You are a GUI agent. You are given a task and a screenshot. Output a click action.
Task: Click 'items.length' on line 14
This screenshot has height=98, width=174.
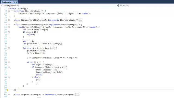click(x=41, y=30)
